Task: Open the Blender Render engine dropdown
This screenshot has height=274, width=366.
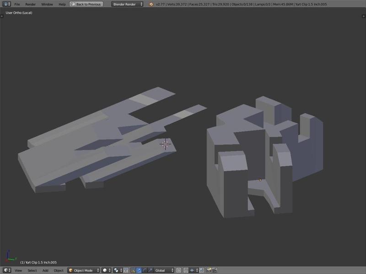Action: pyautogui.click(x=127, y=4)
